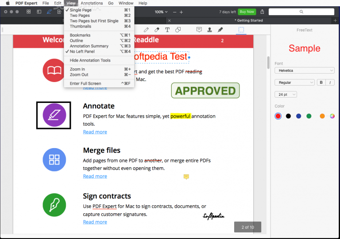Add a note comment with speech bubble tool
This screenshot has height=239, width=340.
(x=199, y=30)
